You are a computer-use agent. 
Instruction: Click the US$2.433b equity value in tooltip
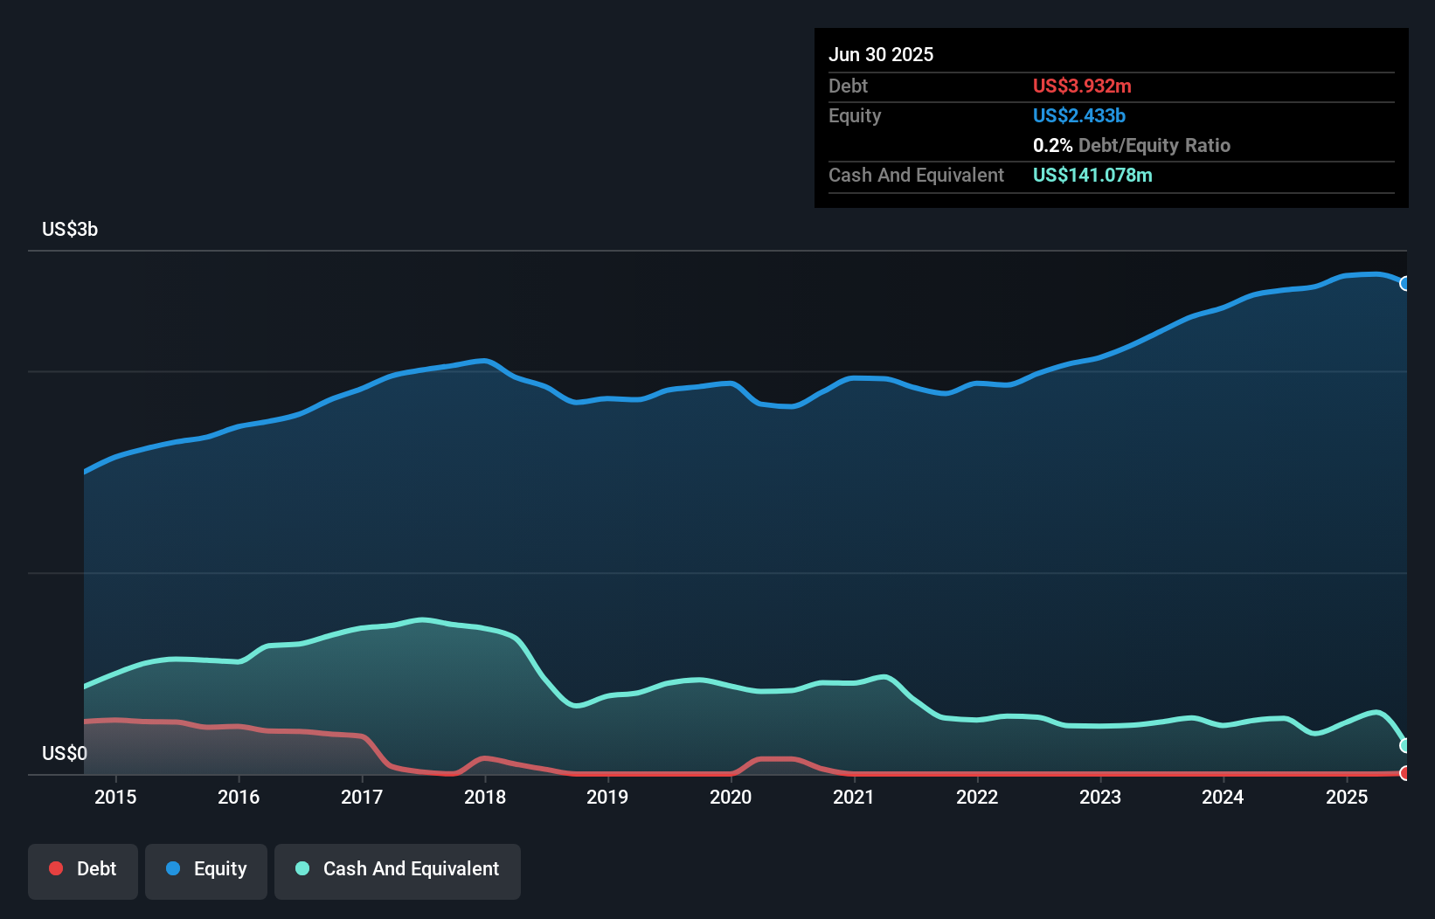[1079, 115]
